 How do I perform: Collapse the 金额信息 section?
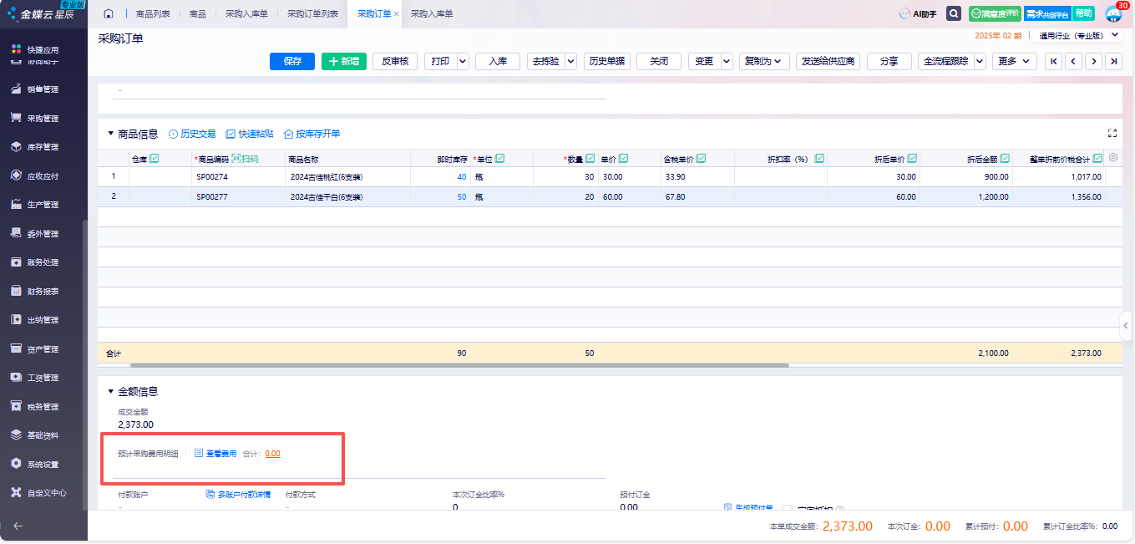pyautogui.click(x=110, y=391)
